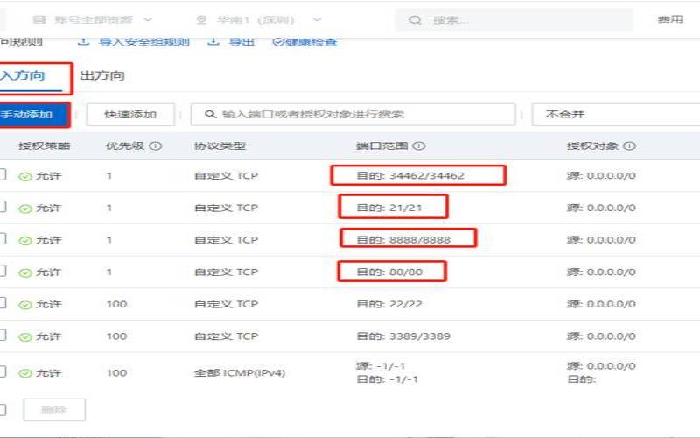Viewport: 700px width, 438px height.
Task: Click the 快速添加 button
Action: (130, 114)
